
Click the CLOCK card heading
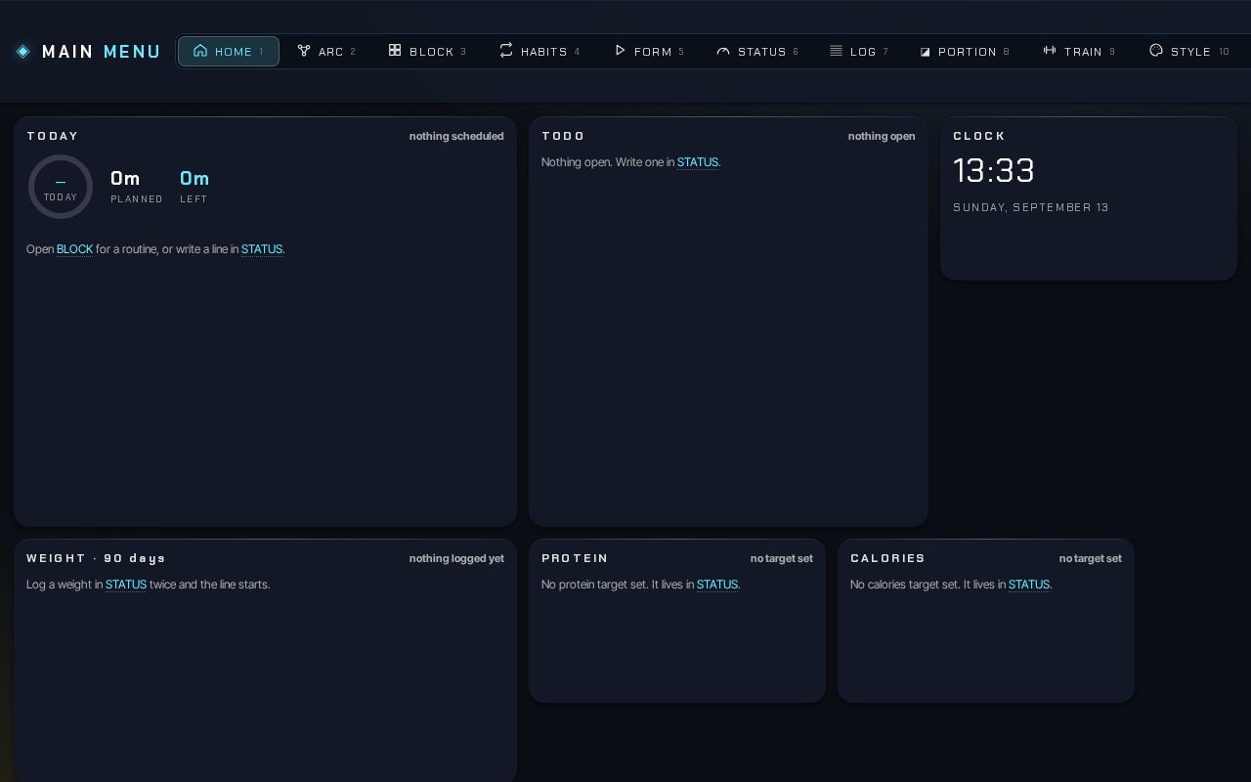979,136
